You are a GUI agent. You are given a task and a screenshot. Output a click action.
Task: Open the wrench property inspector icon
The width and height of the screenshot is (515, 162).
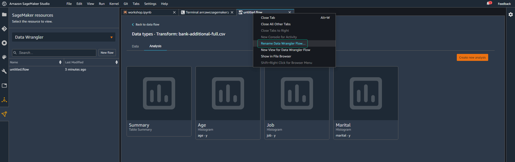click(x=4, y=71)
